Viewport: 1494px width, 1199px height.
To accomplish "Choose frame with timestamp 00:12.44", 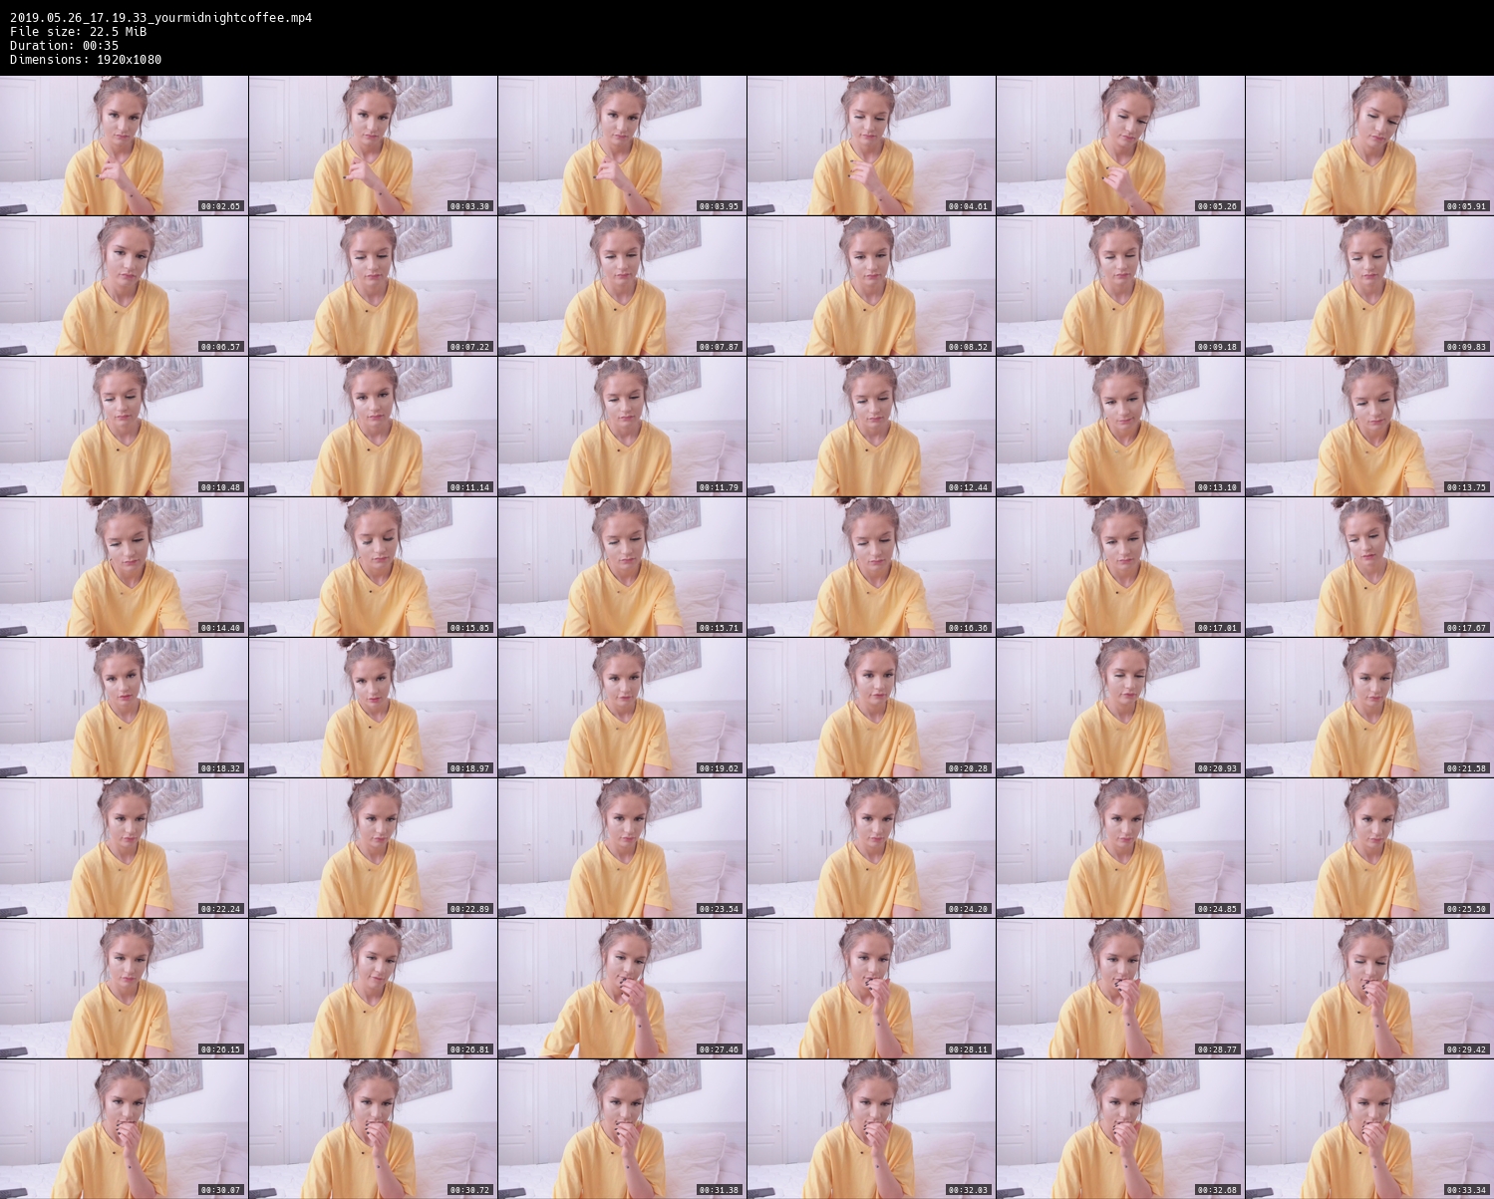I will [x=871, y=427].
